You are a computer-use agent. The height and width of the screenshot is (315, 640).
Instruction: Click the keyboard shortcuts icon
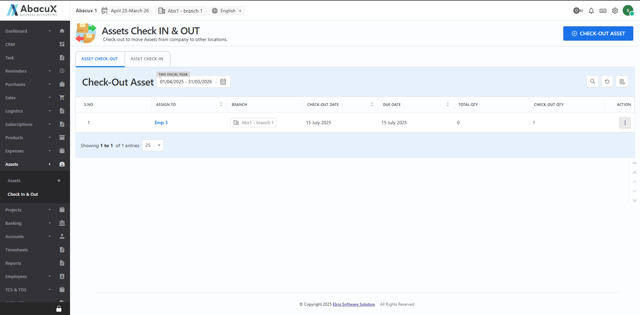point(603,11)
